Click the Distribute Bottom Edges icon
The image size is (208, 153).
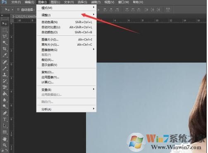[x=139, y=9]
